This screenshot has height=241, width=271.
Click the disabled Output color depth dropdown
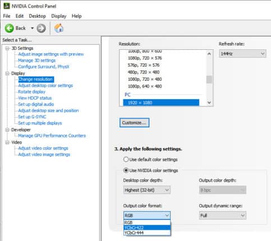(223, 190)
